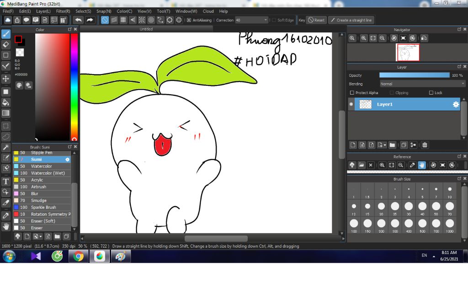Undock the Navigator panel
Viewport: 468px width, 302px height.
(459, 29)
